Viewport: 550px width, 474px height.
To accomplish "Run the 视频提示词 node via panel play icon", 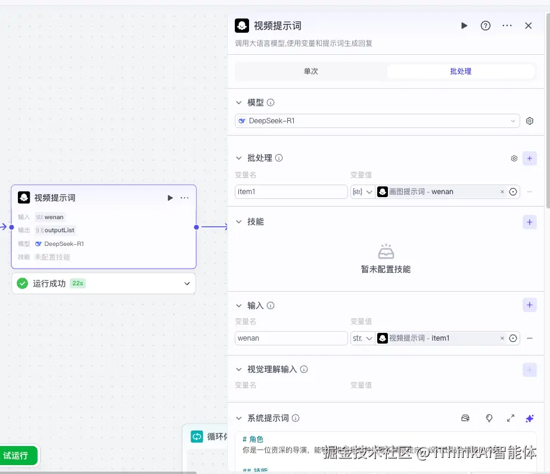I will (x=464, y=26).
